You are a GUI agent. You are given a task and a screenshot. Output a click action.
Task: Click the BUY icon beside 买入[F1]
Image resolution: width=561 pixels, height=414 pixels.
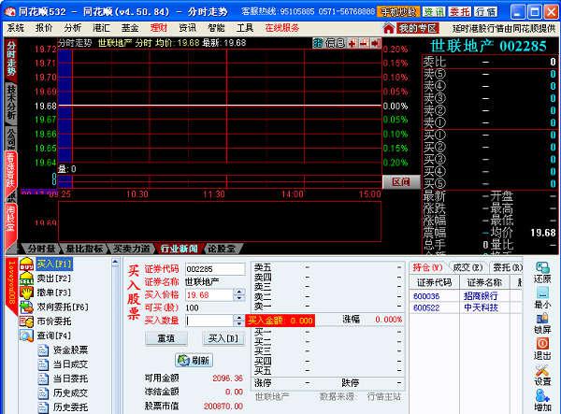pyautogui.click(x=26, y=264)
